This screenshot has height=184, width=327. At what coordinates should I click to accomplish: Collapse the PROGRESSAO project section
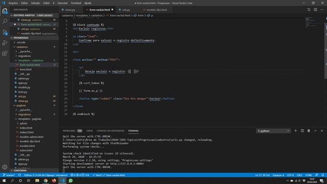pyautogui.click(x=34, y=38)
